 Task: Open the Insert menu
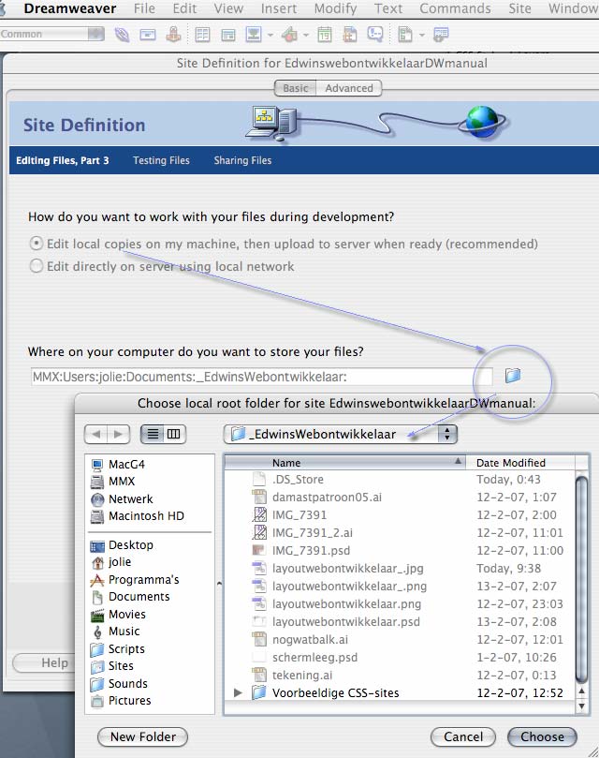point(279,8)
